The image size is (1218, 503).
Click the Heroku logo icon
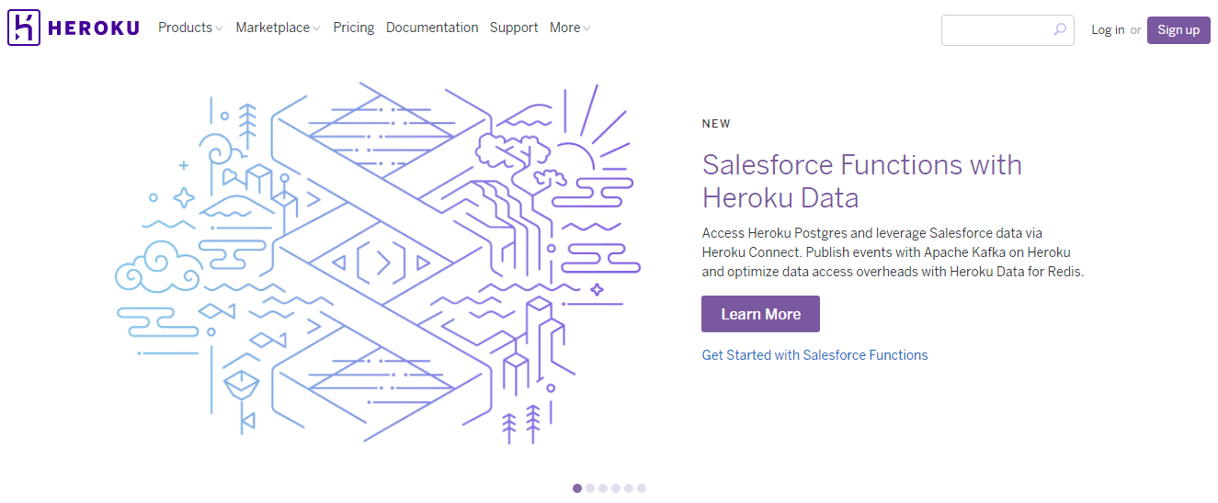(24, 28)
